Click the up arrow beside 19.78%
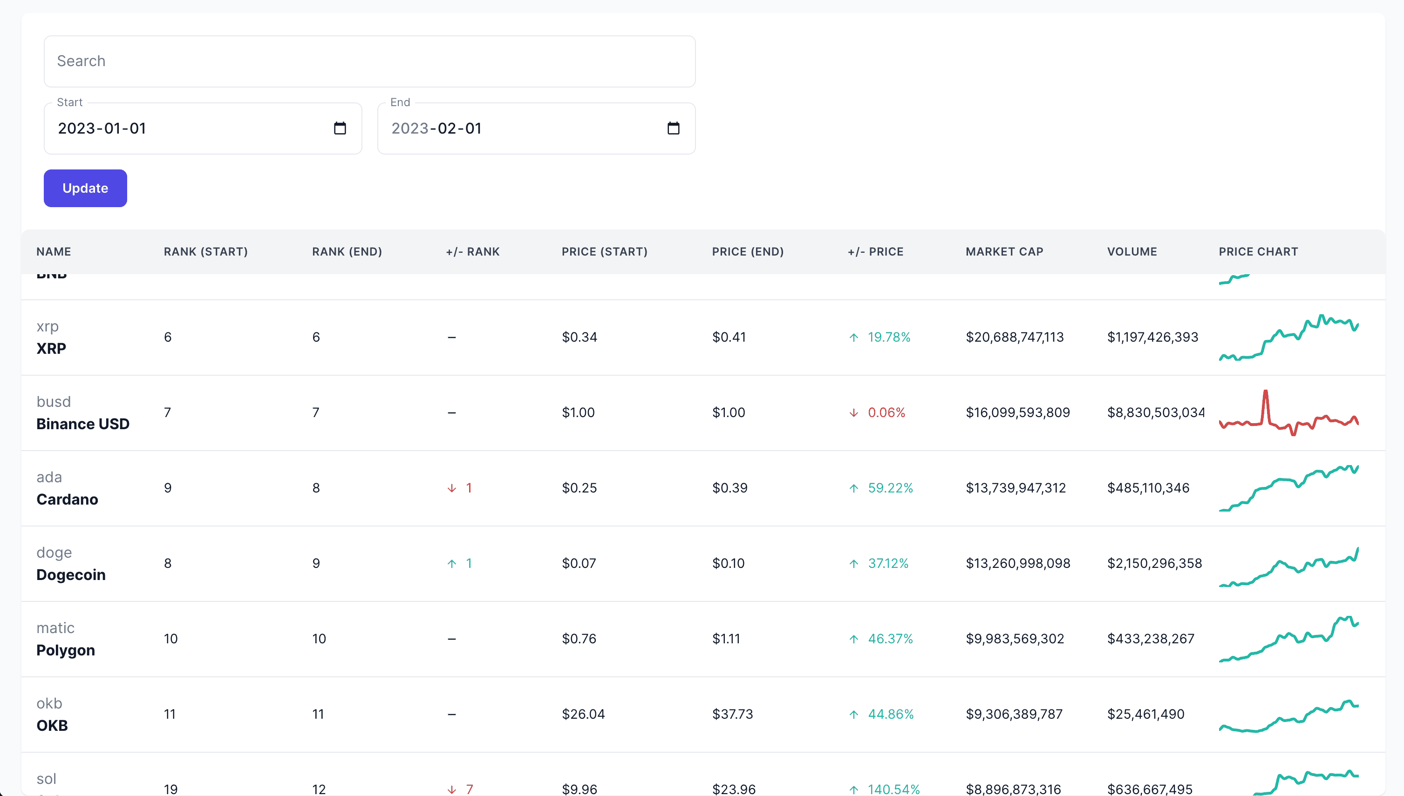Screen dimensions: 1404x796 tap(854, 337)
